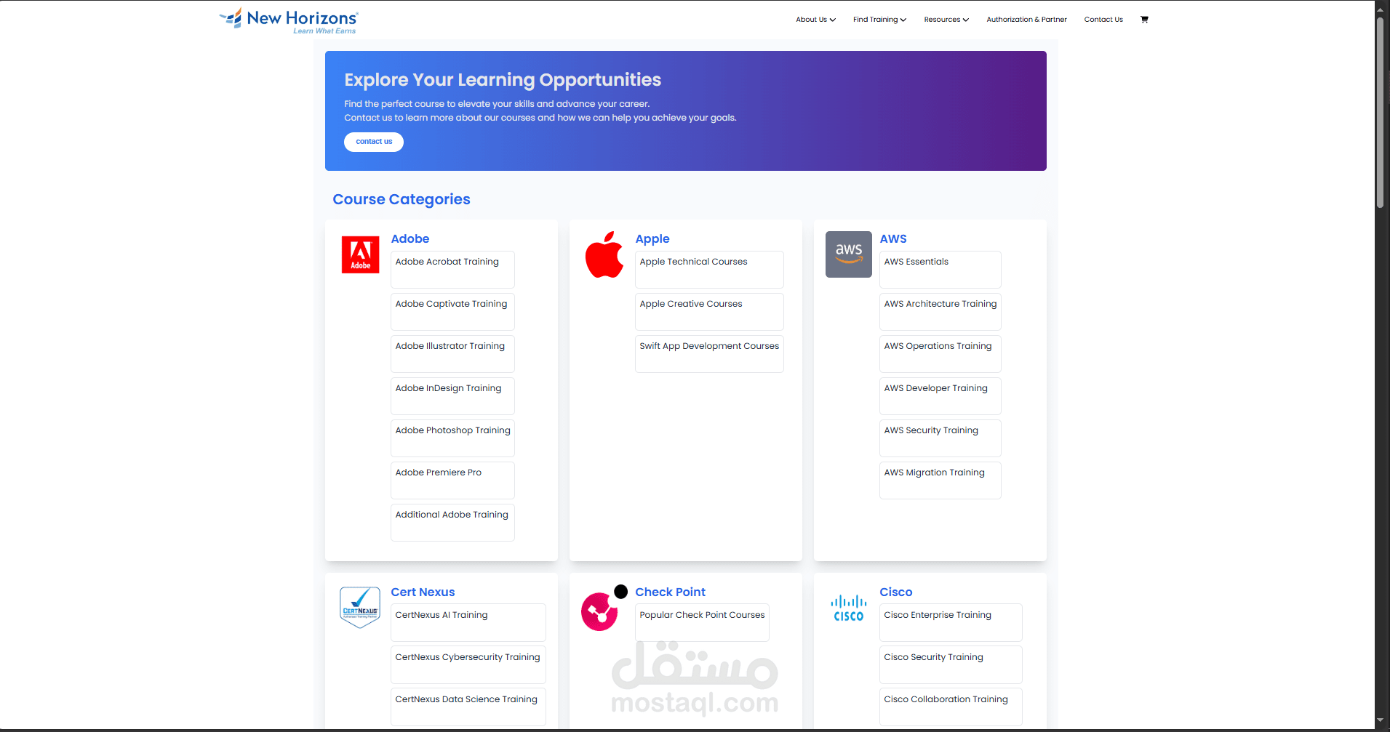The image size is (1390, 732).
Task: Click the CertNexus logo icon
Action: (x=360, y=608)
